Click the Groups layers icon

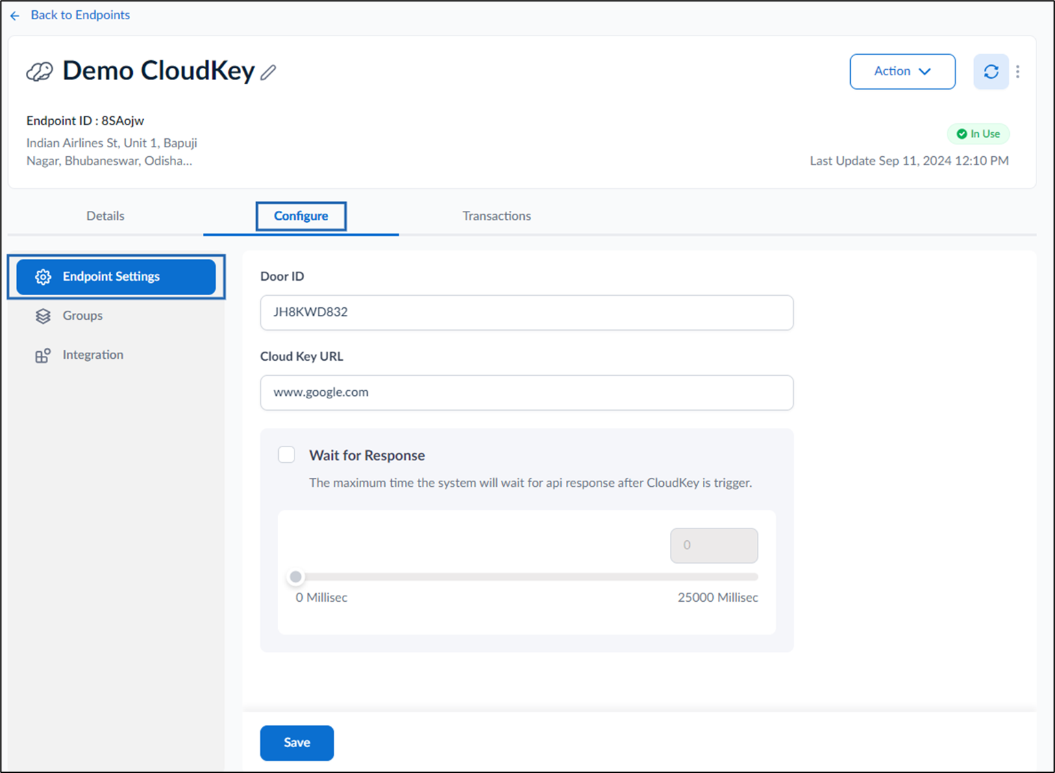pos(43,316)
